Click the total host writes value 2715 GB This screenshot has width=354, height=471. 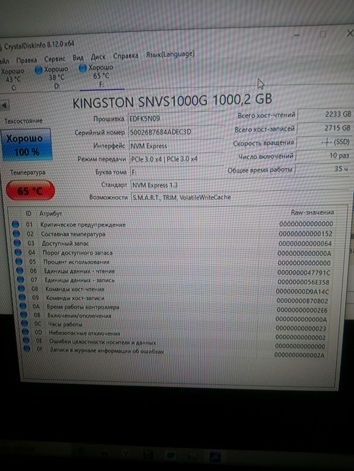tap(324, 128)
